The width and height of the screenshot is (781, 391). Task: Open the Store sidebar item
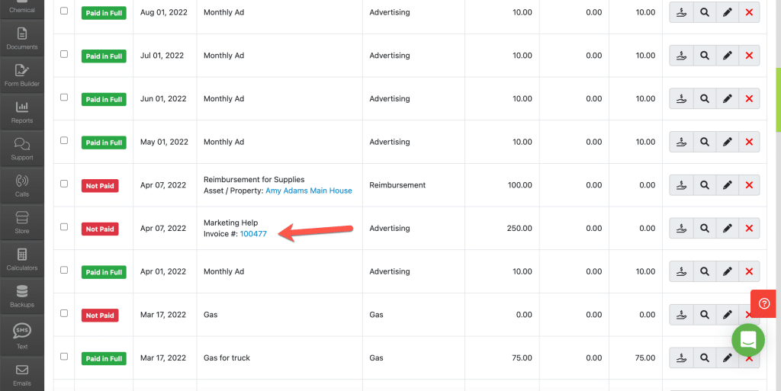[x=22, y=223]
